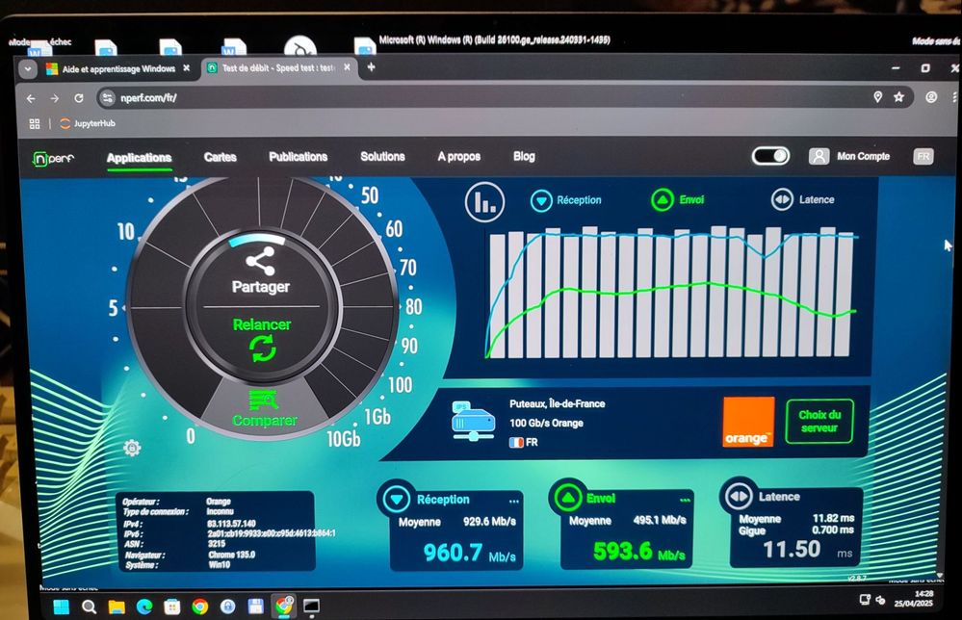Click the nPerf logo

click(53, 159)
